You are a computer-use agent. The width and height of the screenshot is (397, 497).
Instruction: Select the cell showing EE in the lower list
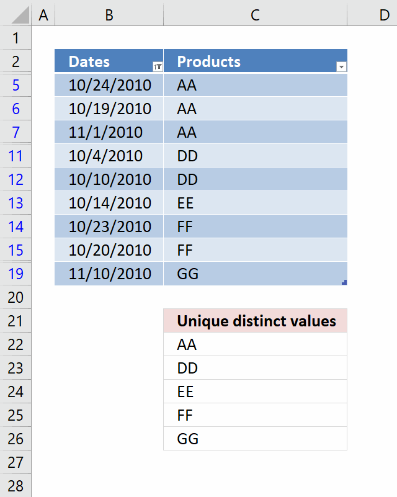(254, 392)
